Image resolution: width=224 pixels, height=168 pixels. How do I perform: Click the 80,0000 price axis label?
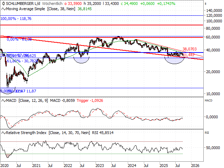(x=213, y=28)
